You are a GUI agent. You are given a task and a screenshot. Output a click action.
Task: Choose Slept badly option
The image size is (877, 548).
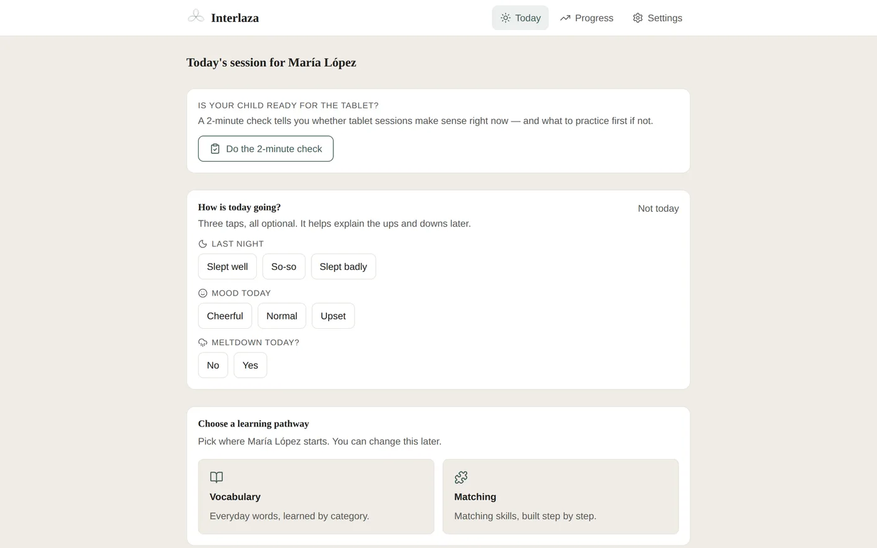click(343, 267)
